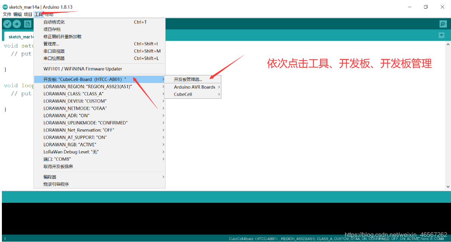Expand the LORAWAN_NETMODE submenu
This screenshot has height=242, width=451.
[100, 108]
